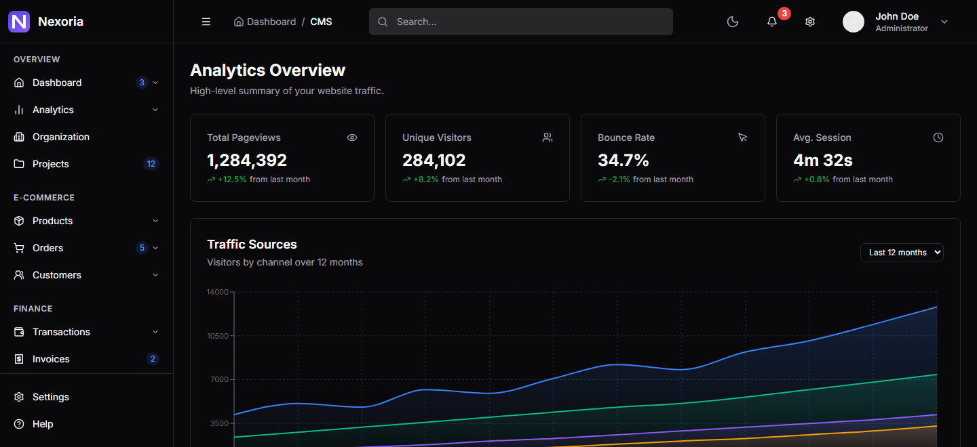This screenshot has width=977, height=447.
Task: Click the Analytics bar chart icon
Action: click(x=19, y=110)
